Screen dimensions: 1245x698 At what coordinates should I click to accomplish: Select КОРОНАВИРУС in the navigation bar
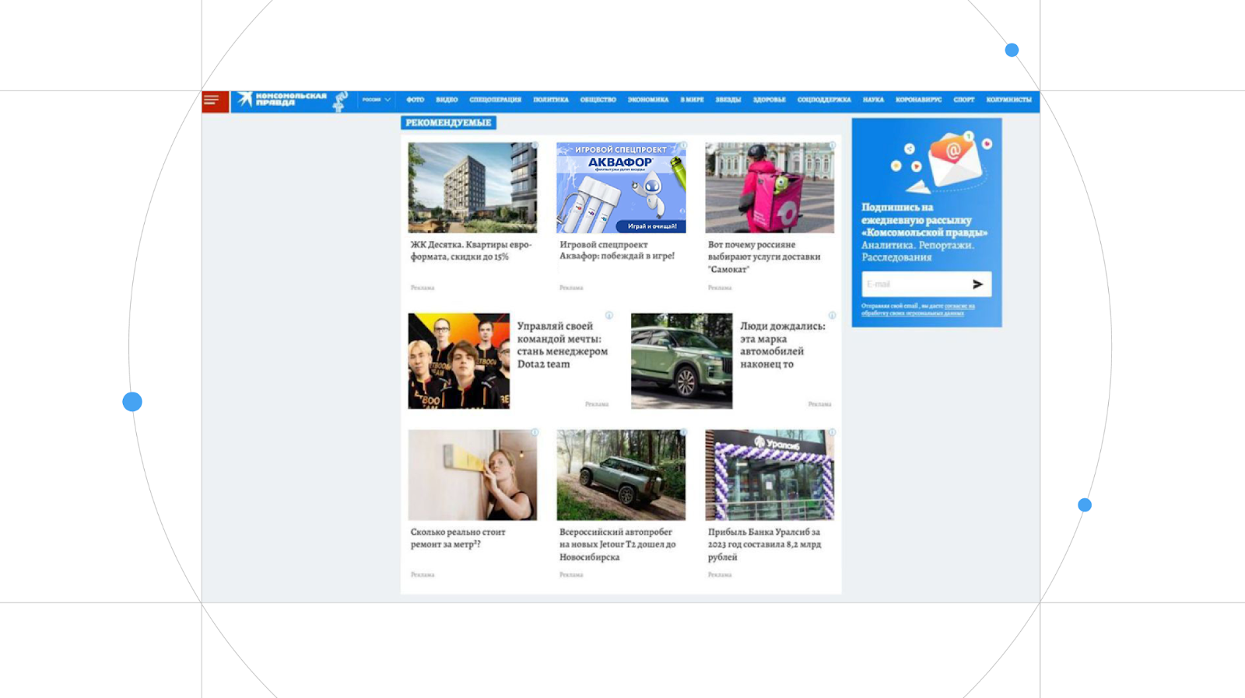[918, 99]
